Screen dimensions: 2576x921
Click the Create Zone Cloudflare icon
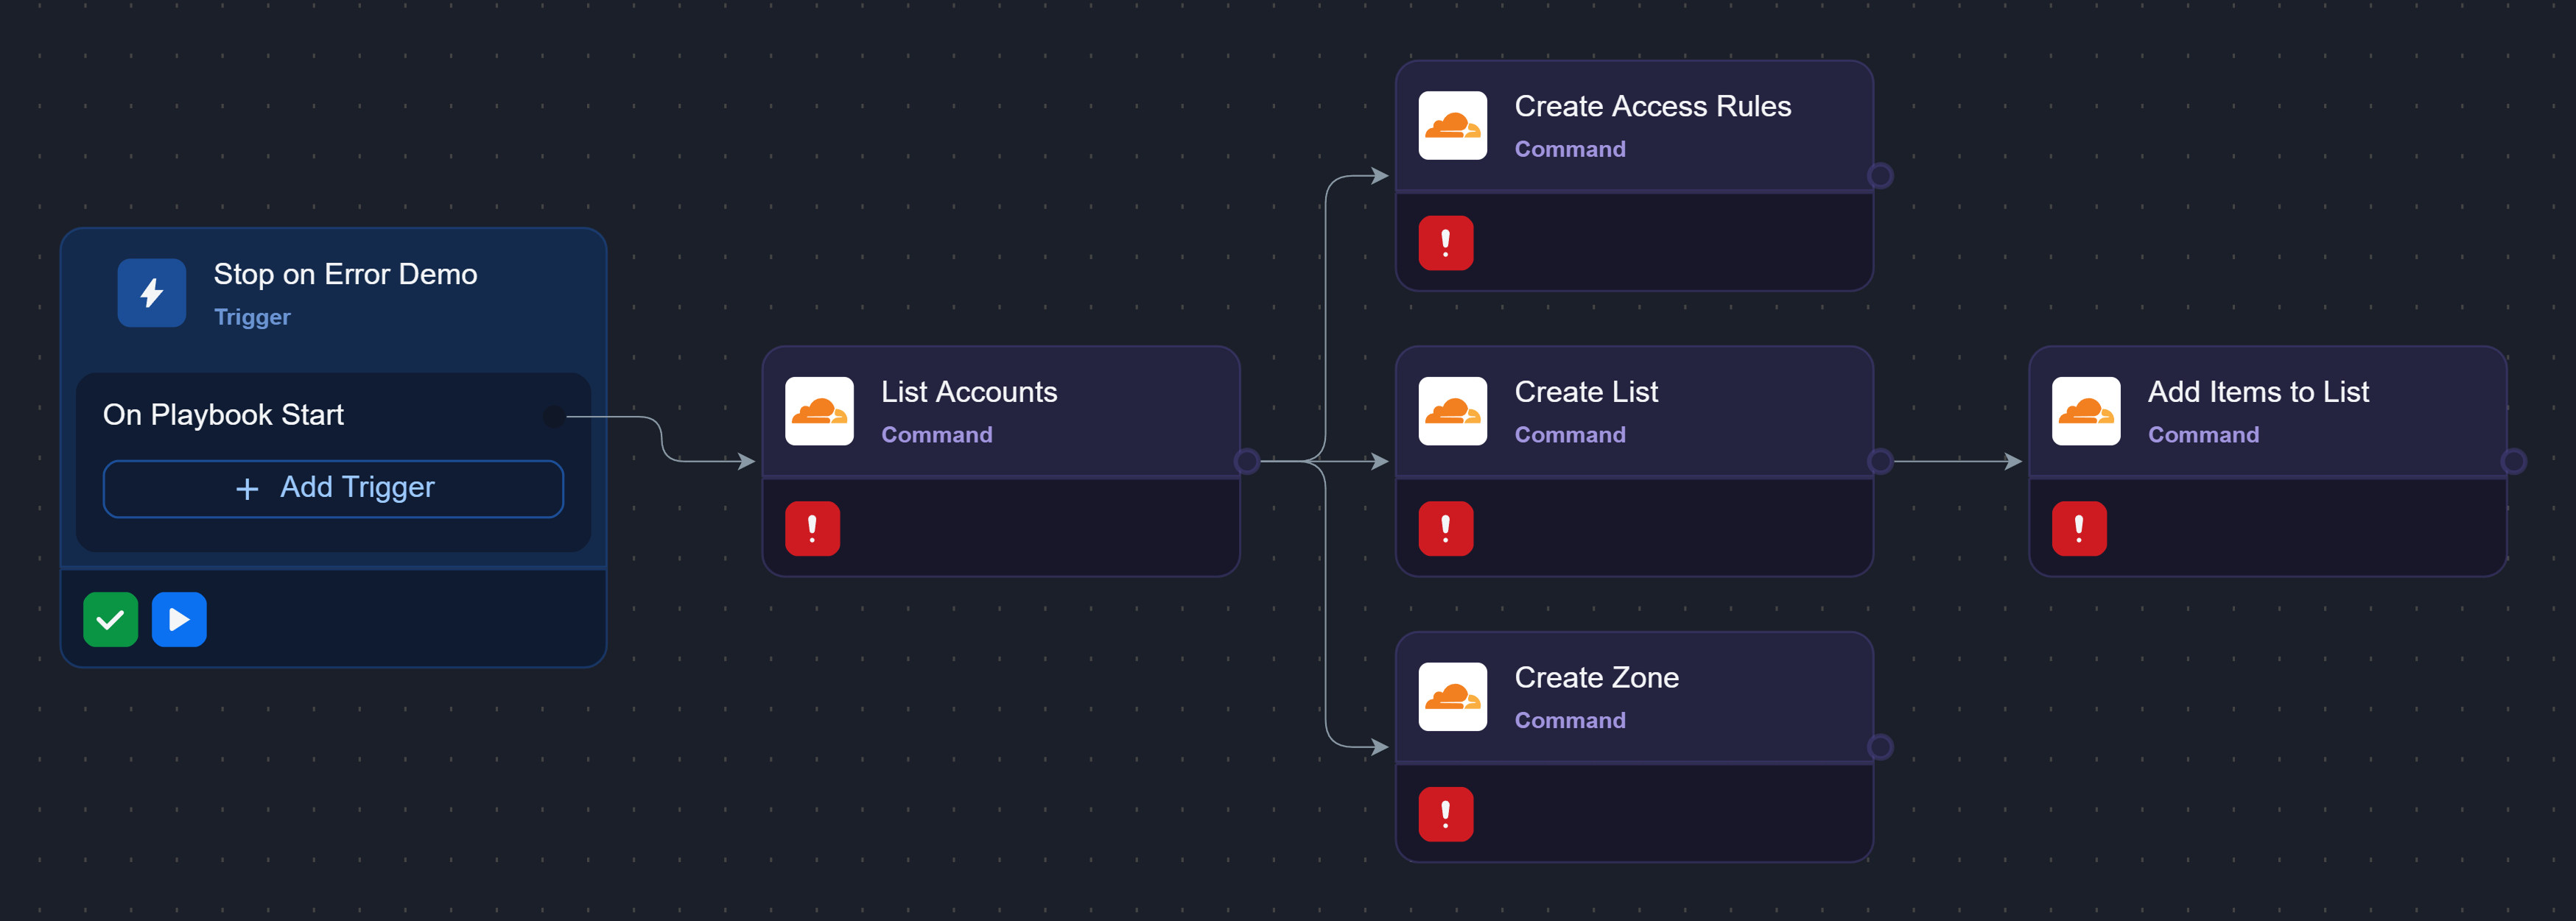pos(1452,696)
